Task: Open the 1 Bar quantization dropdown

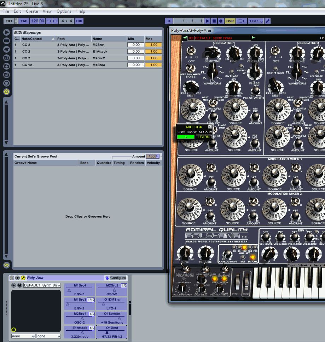Action: (256, 21)
